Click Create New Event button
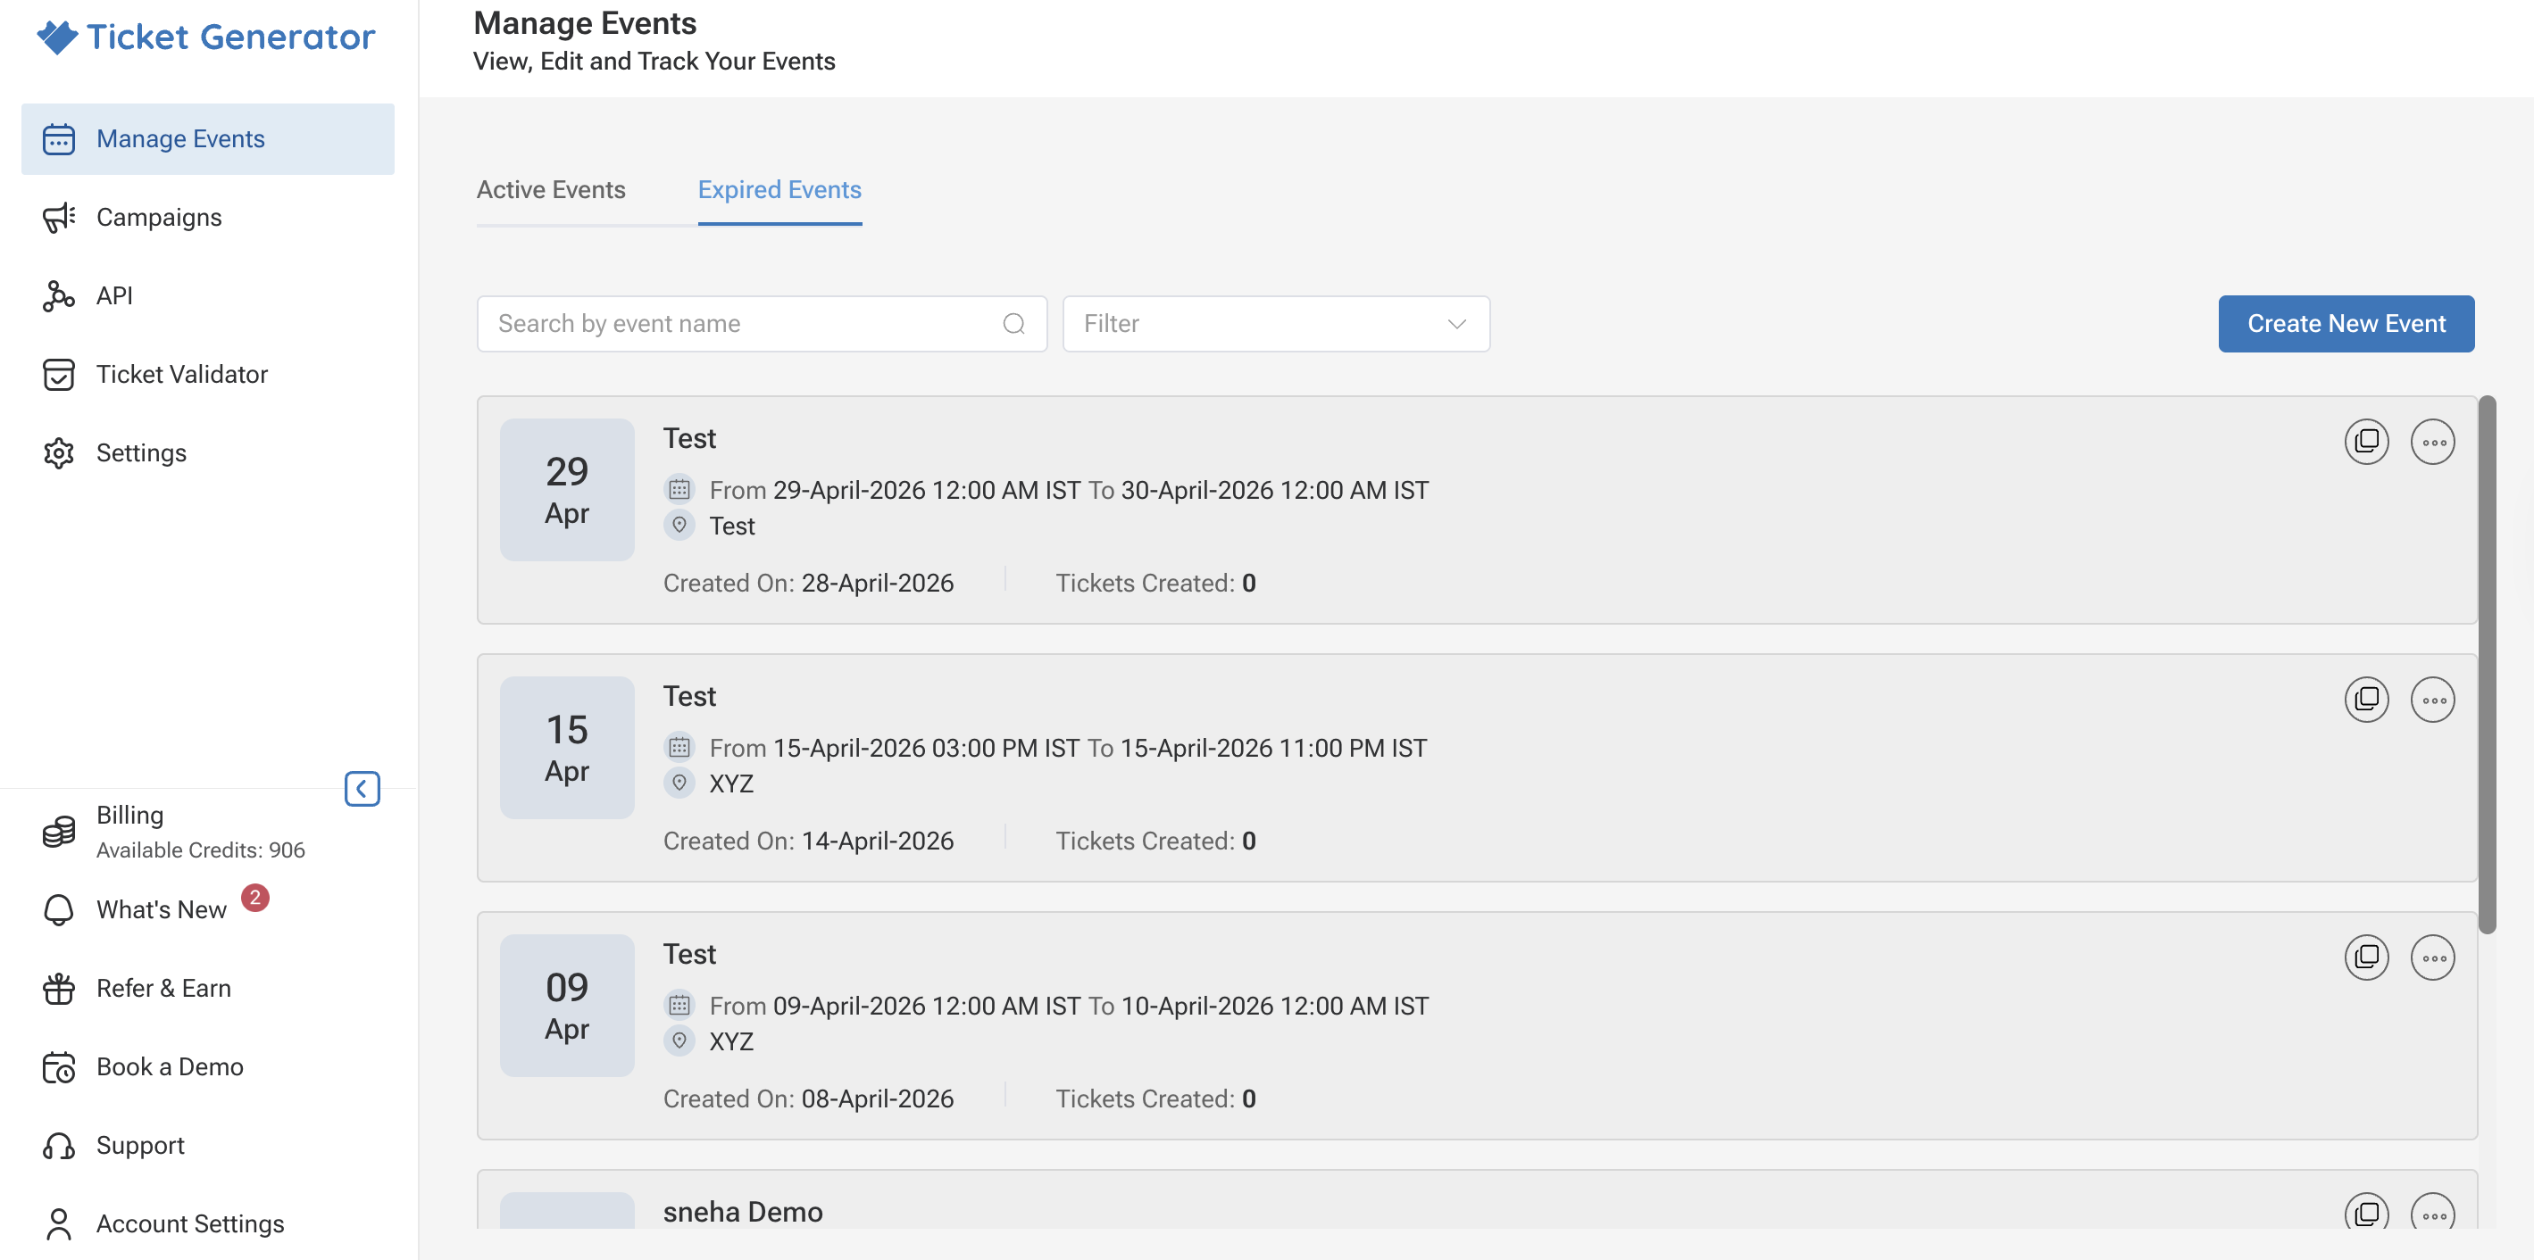The width and height of the screenshot is (2534, 1260). (x=2346, y=323)
